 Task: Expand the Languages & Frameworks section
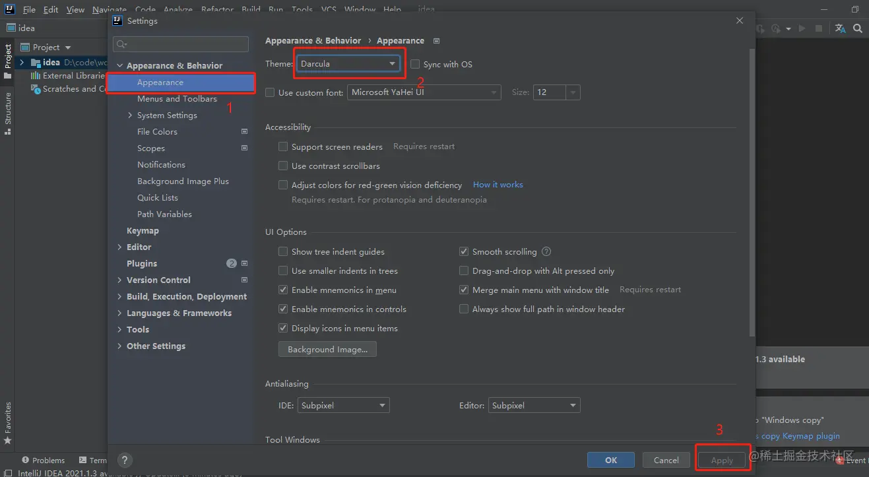119,313
